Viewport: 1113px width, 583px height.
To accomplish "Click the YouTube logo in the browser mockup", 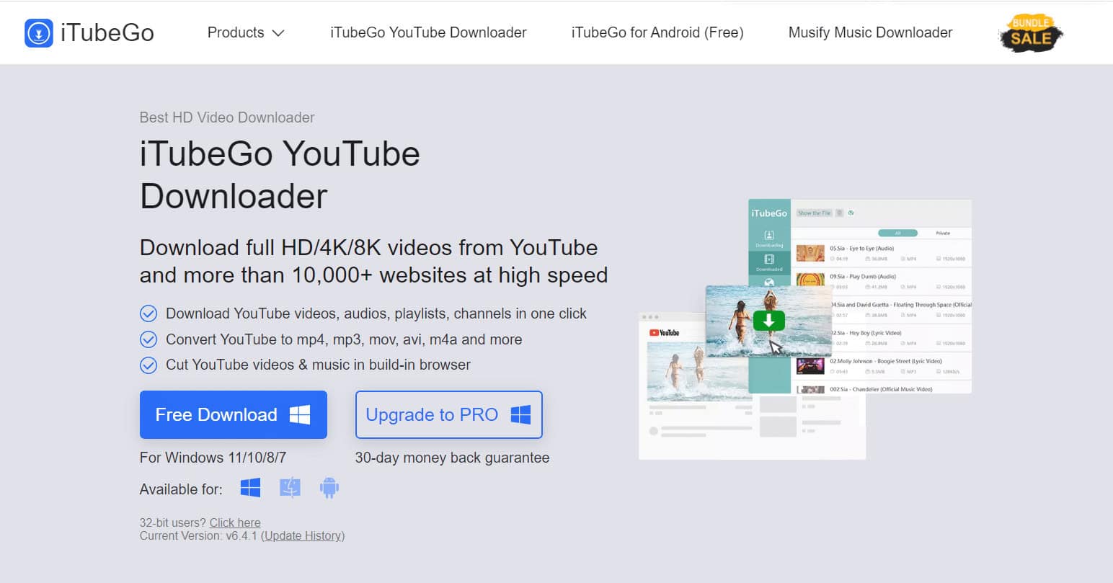I will (665, 332).
